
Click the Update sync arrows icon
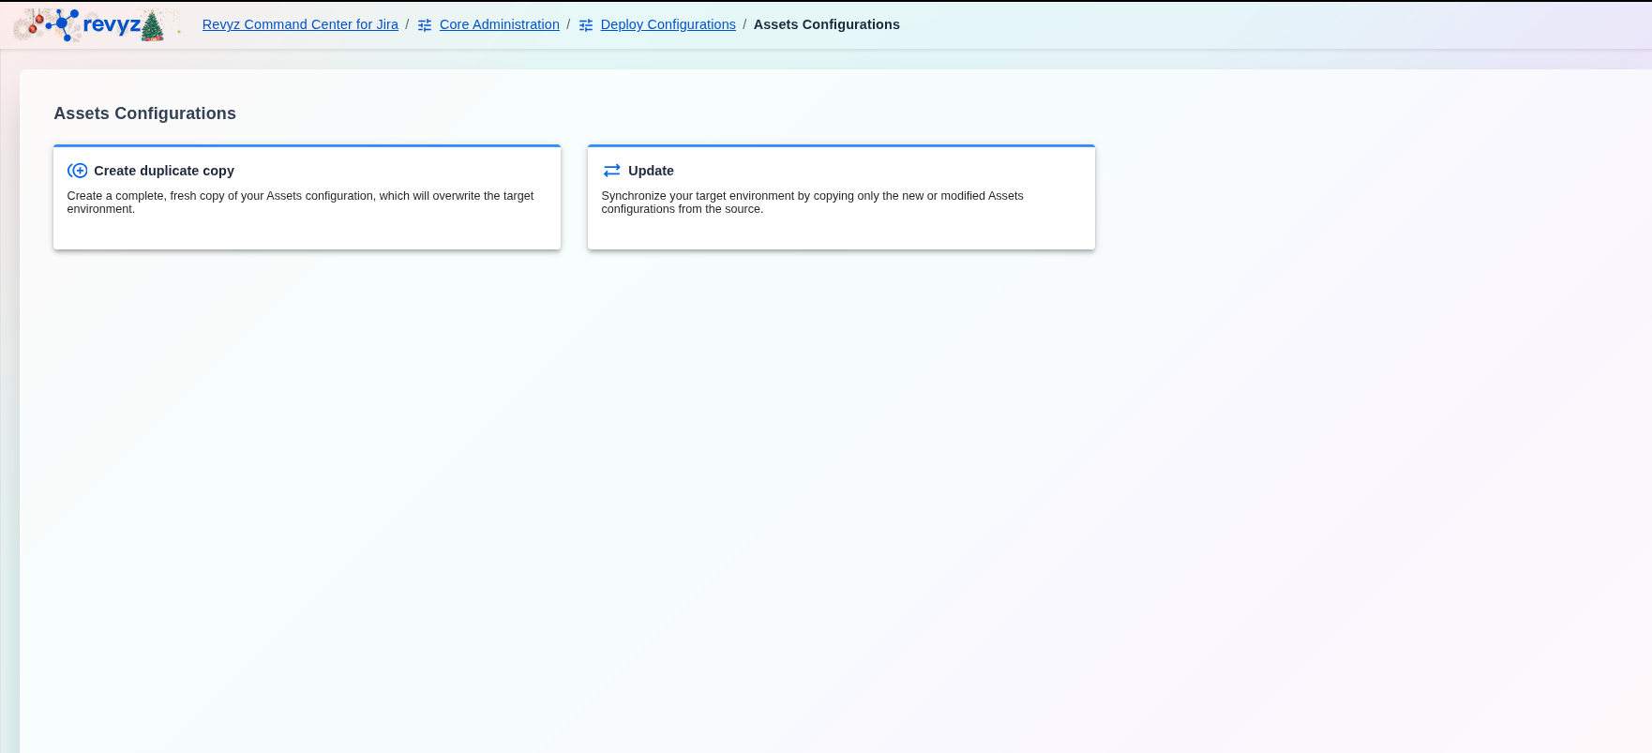pyautogui.click(x=612, y=171)
